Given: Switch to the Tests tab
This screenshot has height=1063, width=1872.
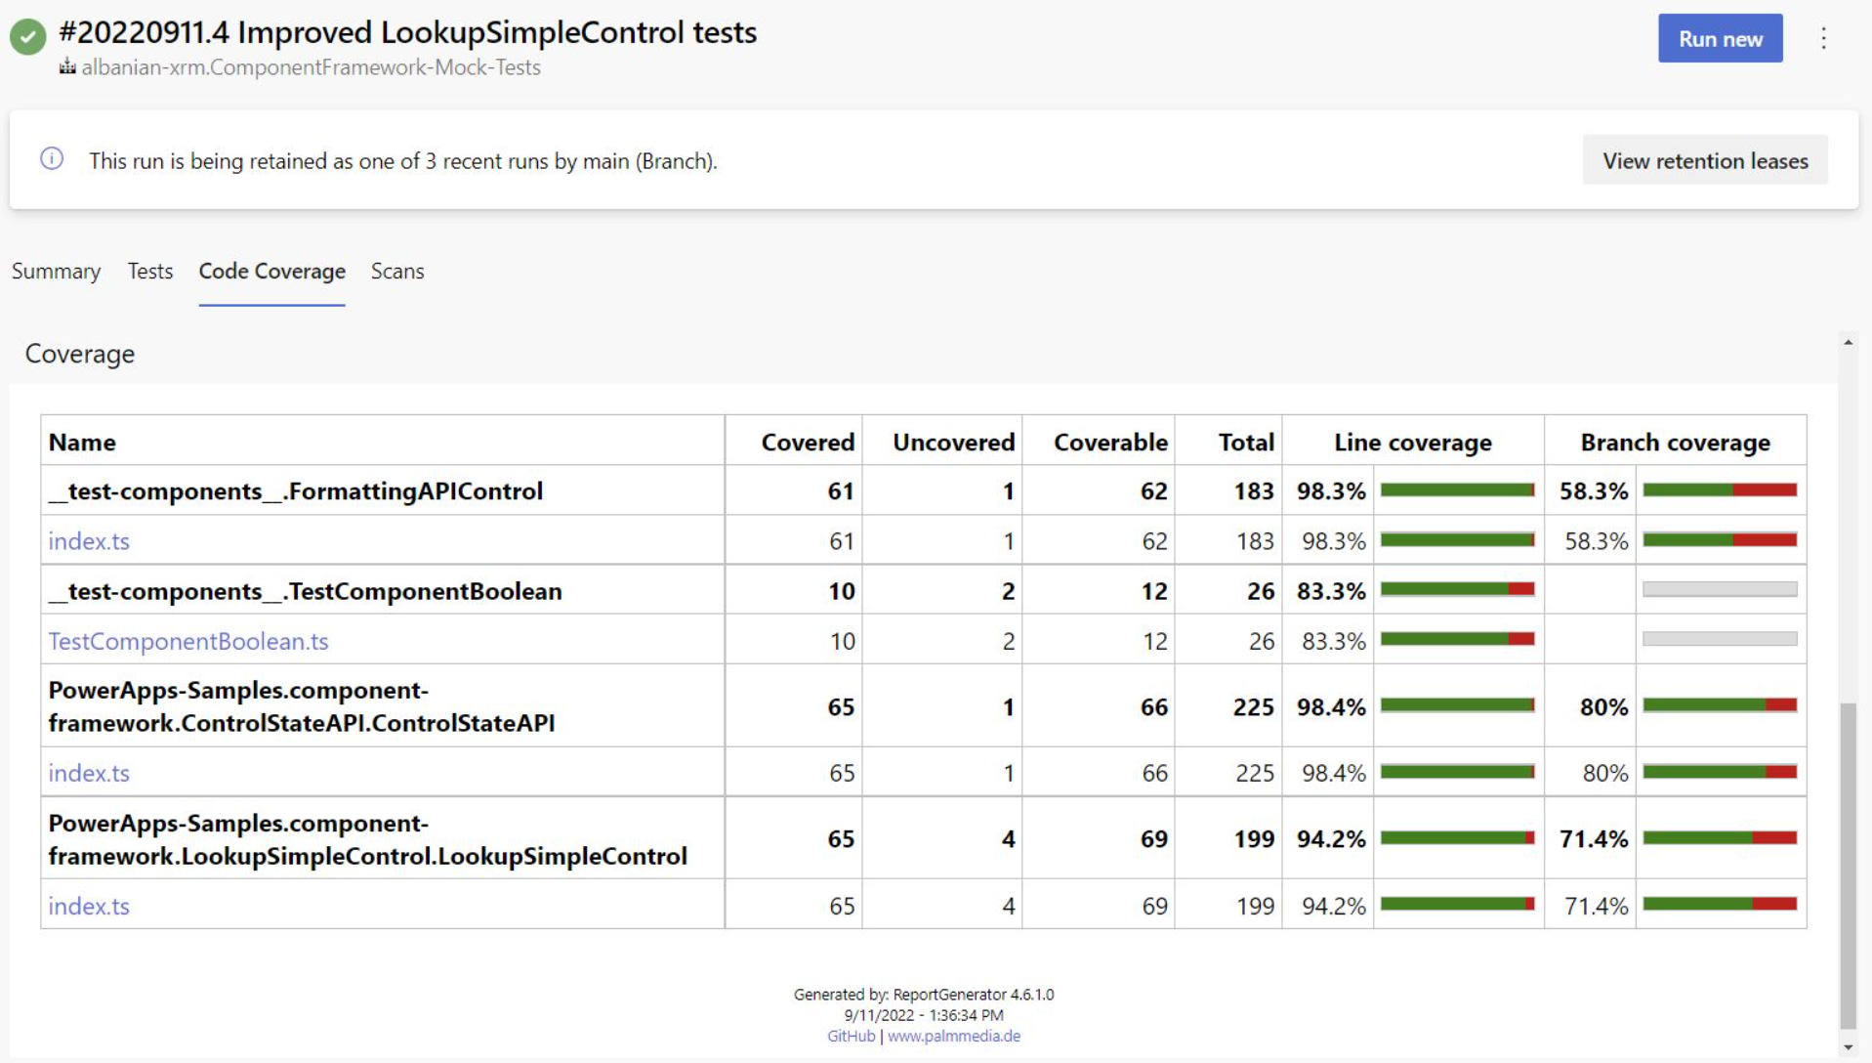Looking at the screenshot, I should coord(149,271).
